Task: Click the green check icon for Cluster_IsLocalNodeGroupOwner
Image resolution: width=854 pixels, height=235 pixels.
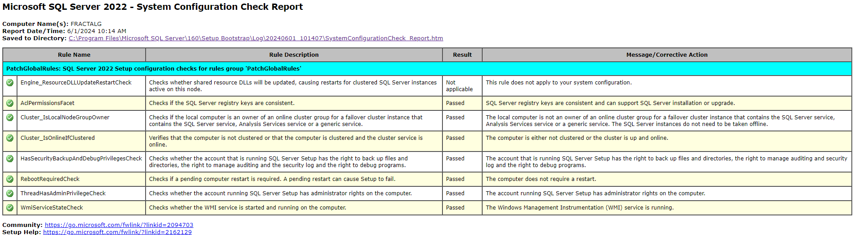Action: pyautogui.click(x=10, y=117)
